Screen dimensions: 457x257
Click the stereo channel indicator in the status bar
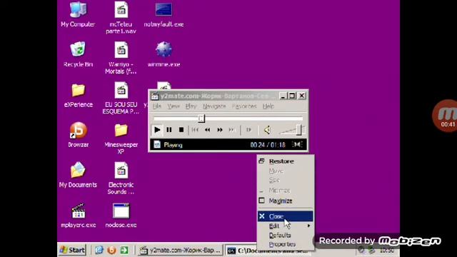[297, 144]
